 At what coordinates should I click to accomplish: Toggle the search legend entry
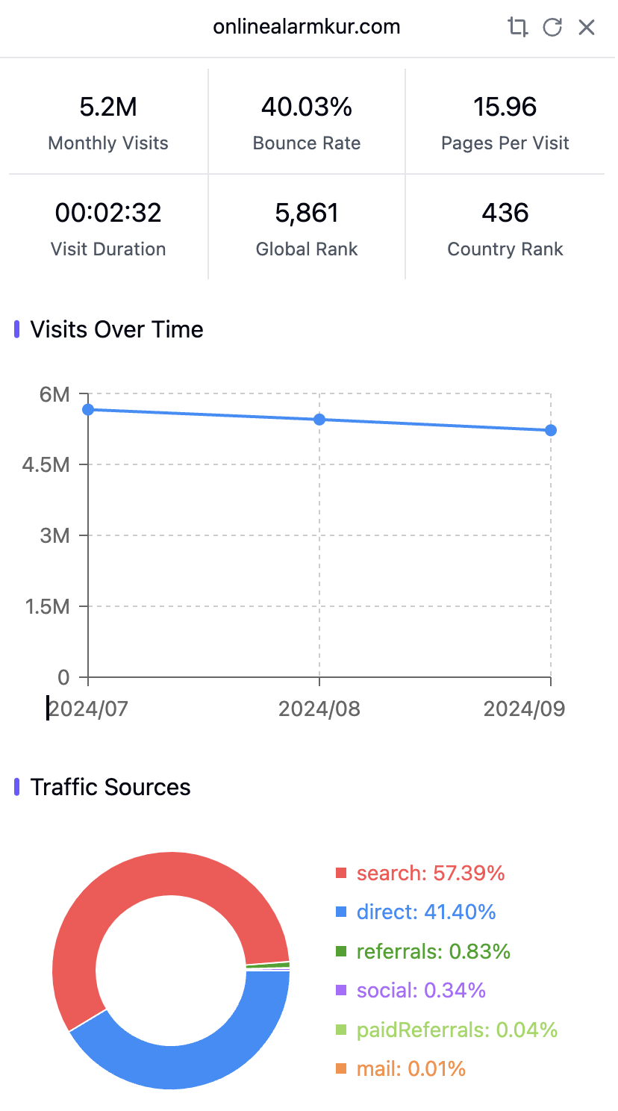coord(420,873)
